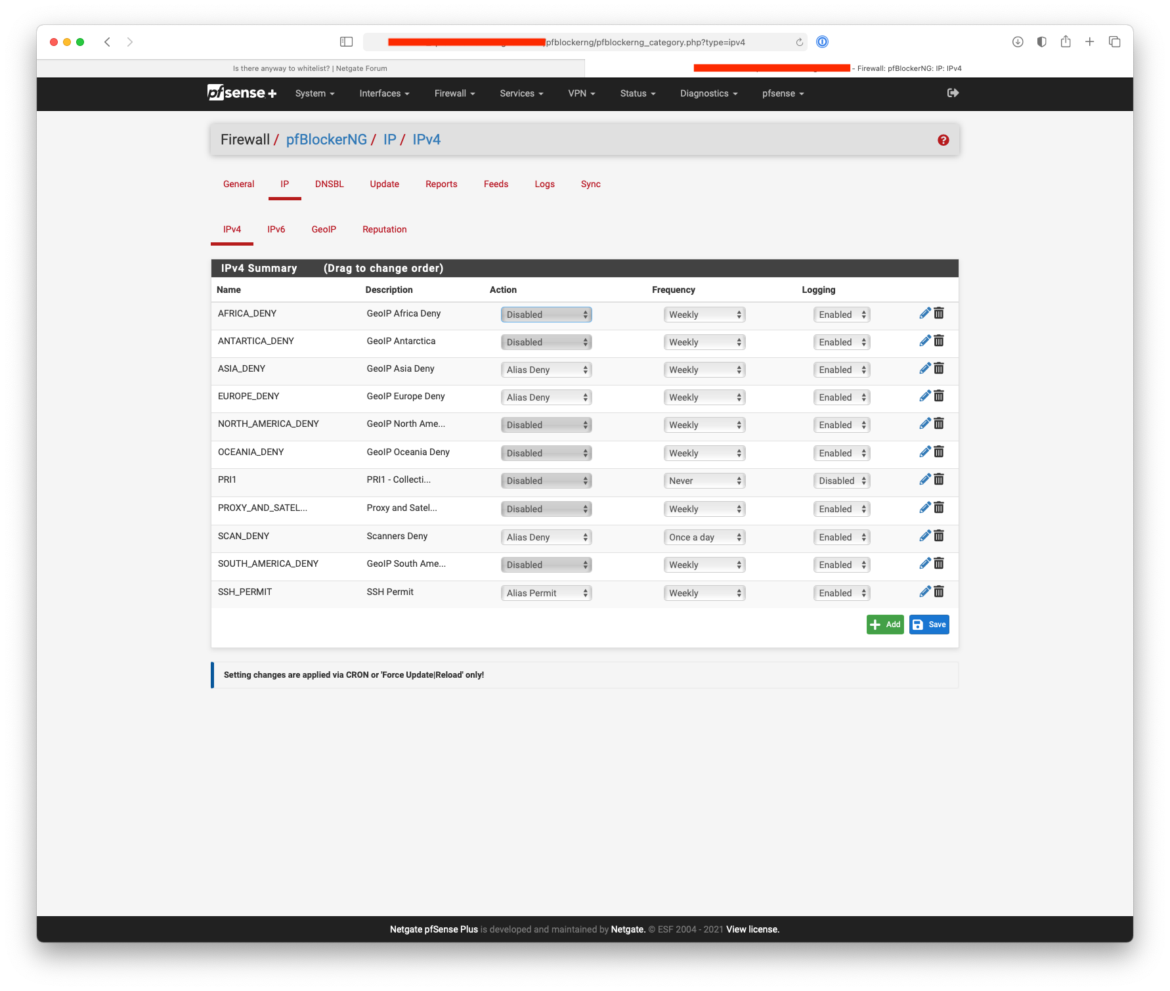
Task: Edit the EUROPE_DENY alias with pencil icon
Action: 924,396
